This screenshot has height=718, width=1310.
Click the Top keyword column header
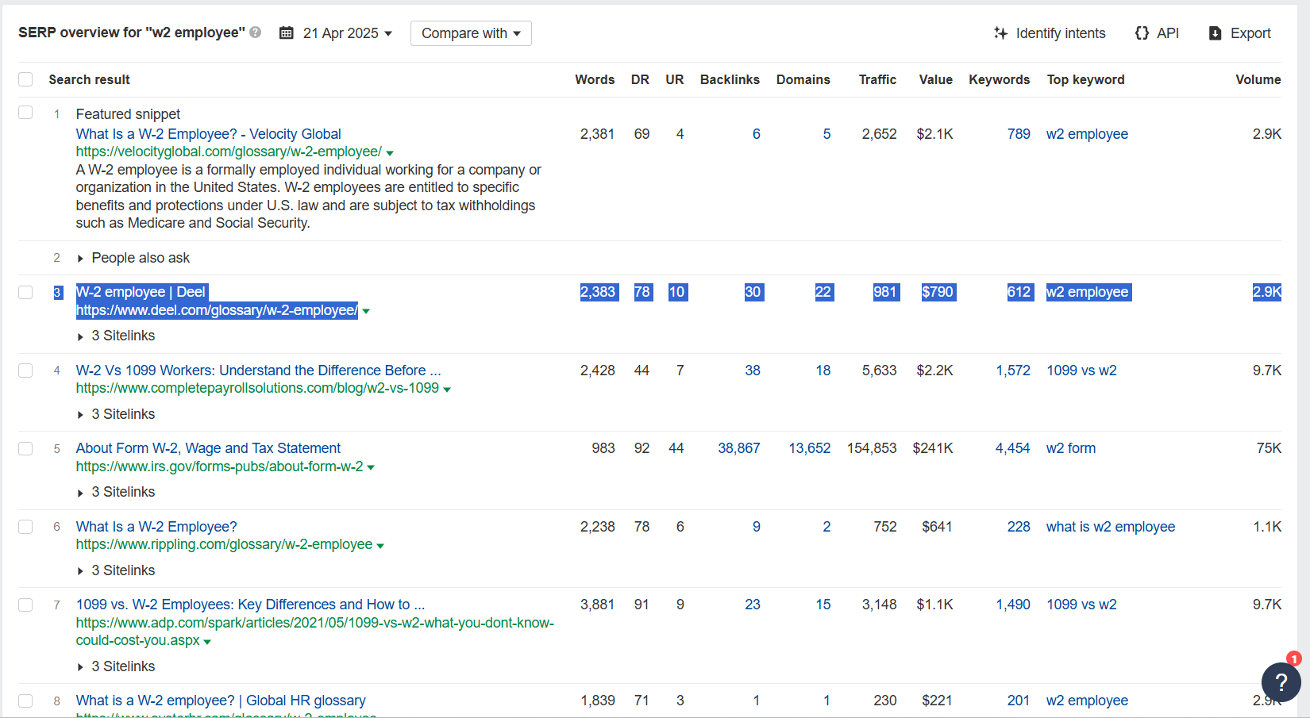click(x=1085, y=79)
